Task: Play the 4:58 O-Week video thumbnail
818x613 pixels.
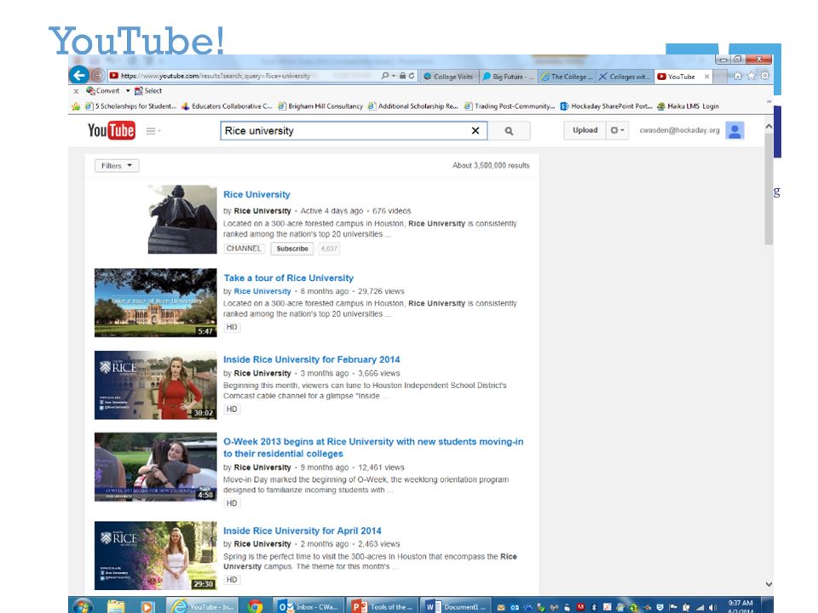Action: 155,467
